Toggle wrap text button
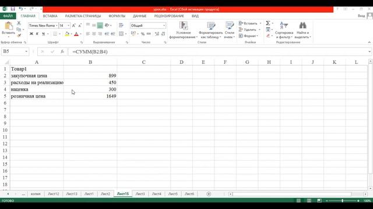 point(121,25)
